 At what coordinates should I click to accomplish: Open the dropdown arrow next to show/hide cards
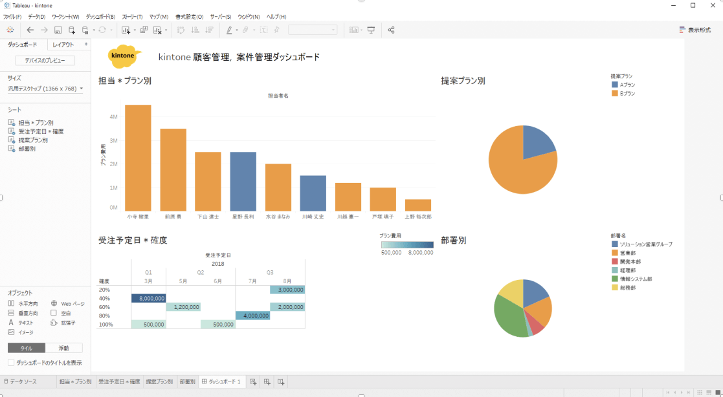361,30
